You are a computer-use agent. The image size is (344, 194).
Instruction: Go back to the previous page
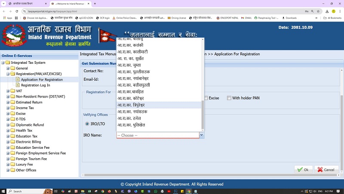pyautogui.click(x=4, y=11)
